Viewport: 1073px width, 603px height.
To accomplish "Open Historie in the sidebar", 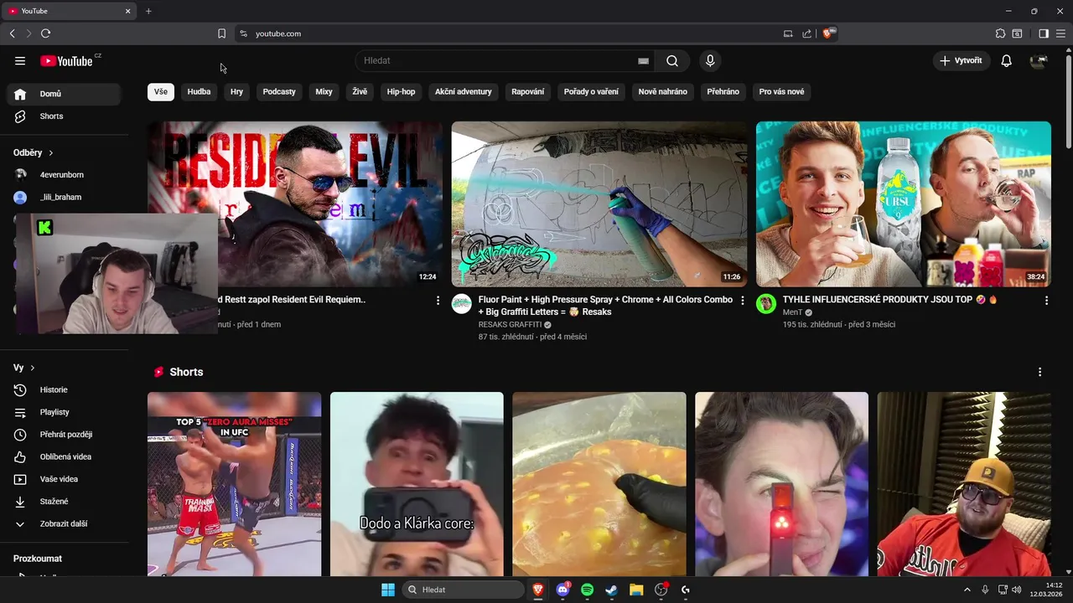I will pos(64,389).
